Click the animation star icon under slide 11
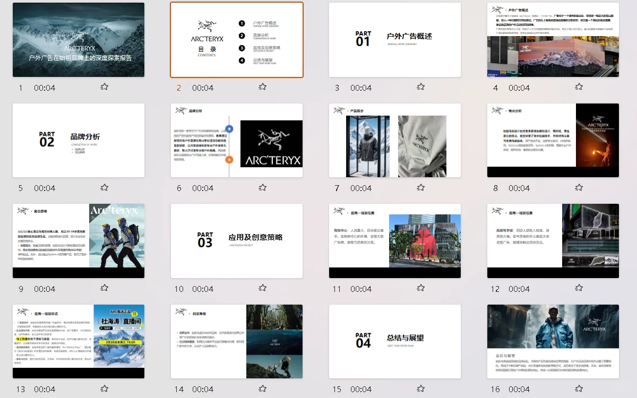Viewport: 637px width, 398px height. [421, 288]
